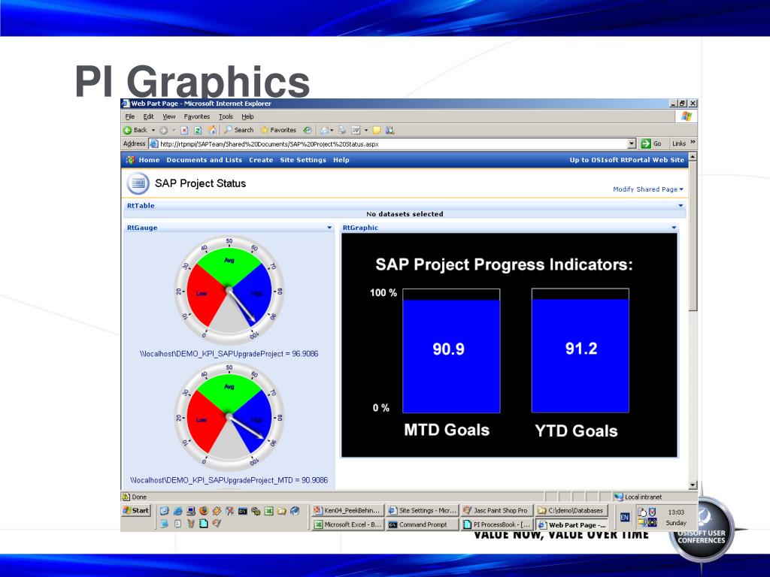Click the upper SAPUpgradeProject gauge dial
Screen dimensions: 770x577
[229, 291]
